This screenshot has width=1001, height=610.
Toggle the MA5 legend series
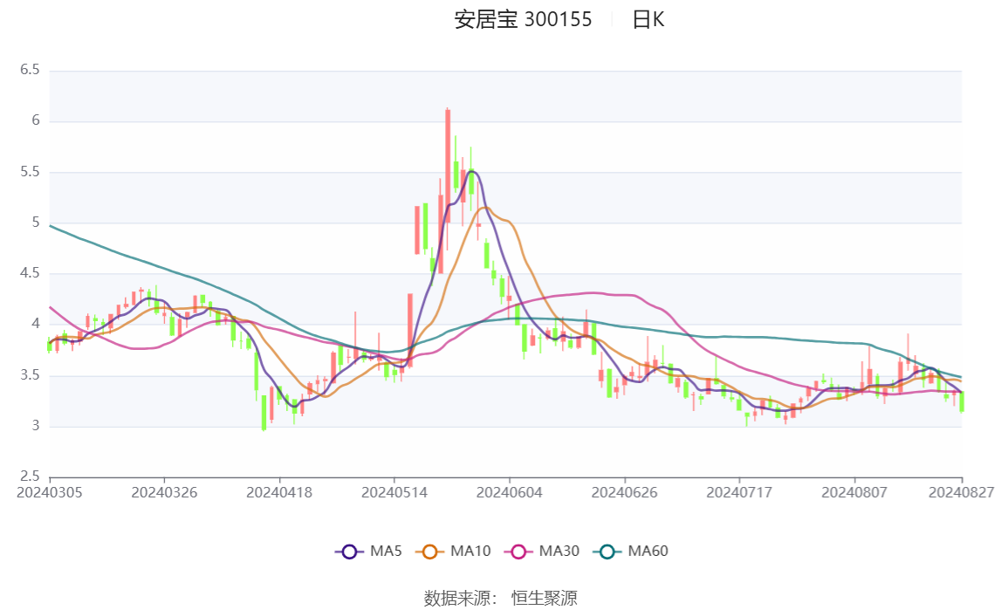[x=368, y=552]
